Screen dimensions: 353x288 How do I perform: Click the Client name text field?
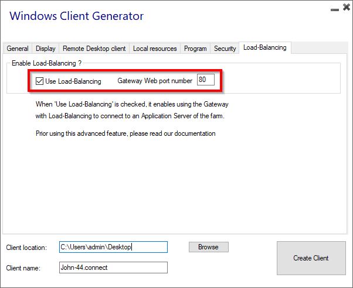[113, 268]
